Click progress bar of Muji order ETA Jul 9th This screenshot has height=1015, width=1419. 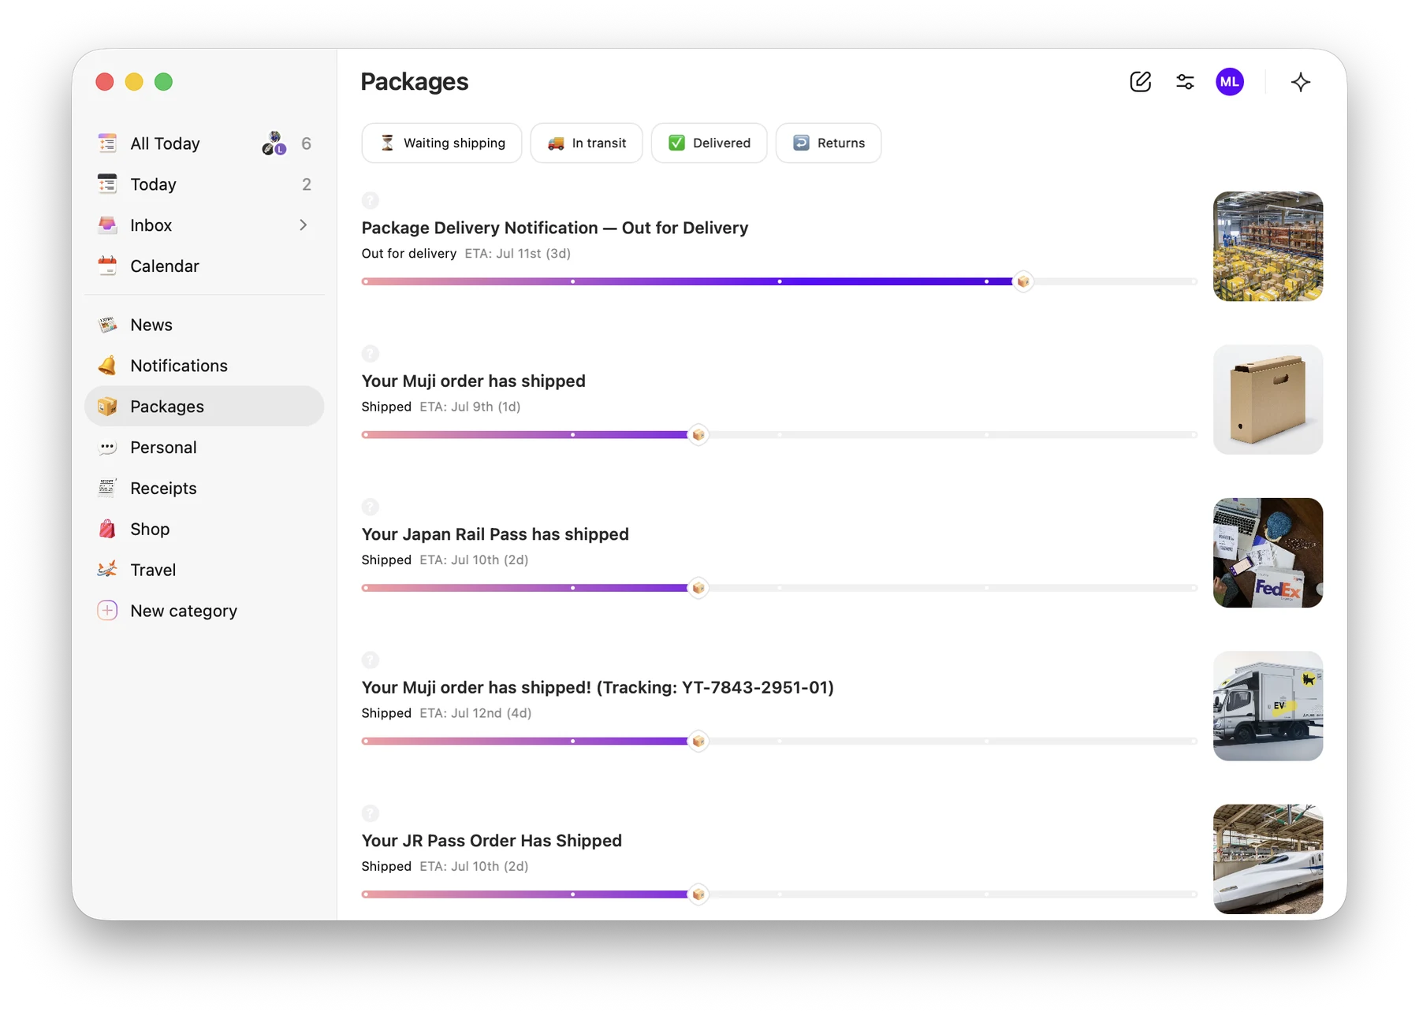click(779, 435)
